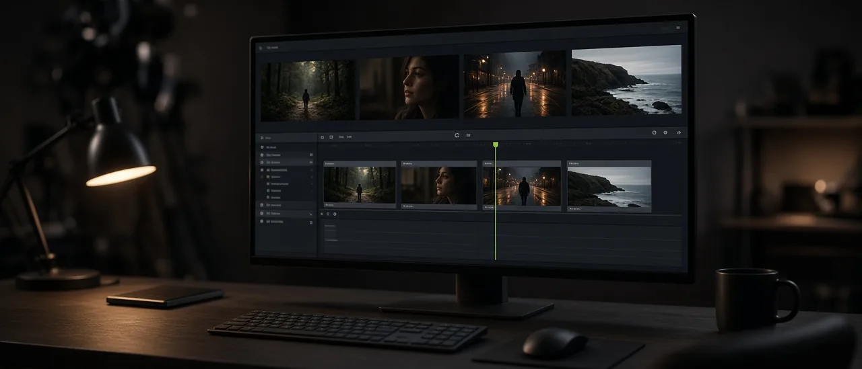Toggle the square checkbox on the last sidebar row
The width and height of the screenshot is (862, 369).
pos(311,222)
